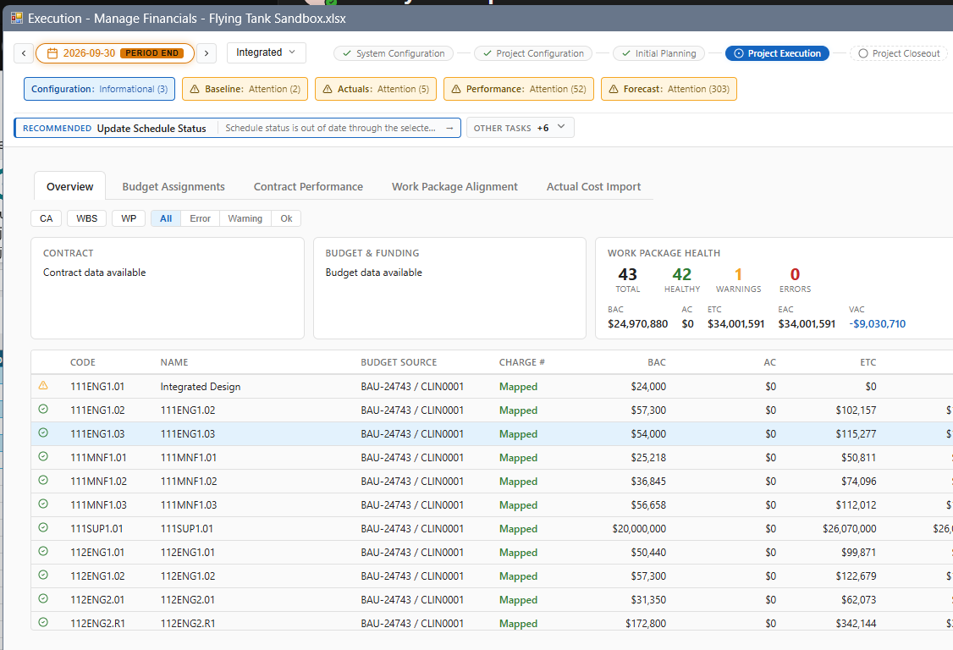The height and width of the screenshot is (650, 953).
Task: Click the next period arrow button
Action: click(x=207, y=53)
